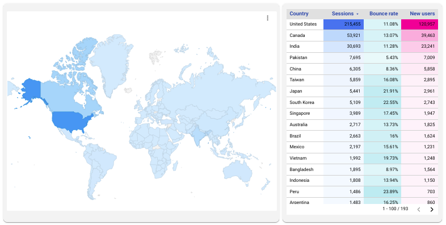Select the South Korea country cell
The width and height of the screenshot is (446, 225).
(x=305, y=102)
